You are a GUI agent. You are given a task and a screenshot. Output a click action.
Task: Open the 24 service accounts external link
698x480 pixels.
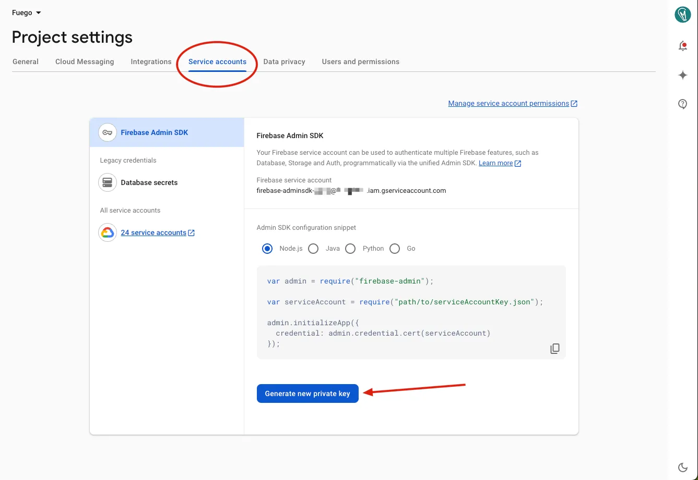point(153,232)
